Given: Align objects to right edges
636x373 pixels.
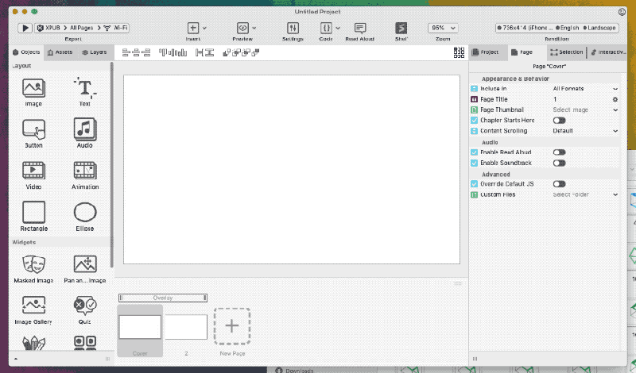Looking at the screenshot, I should (146, 52).
